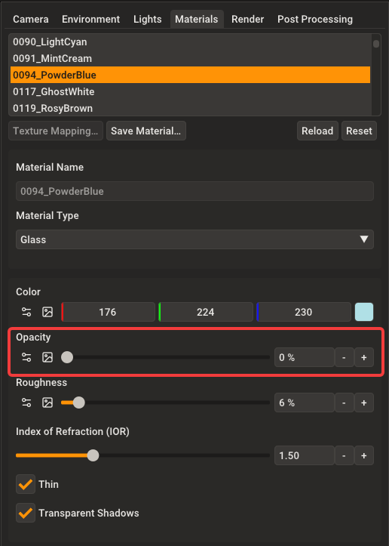Image resolution: width=389 pixels, height=546 pixels.
Task: Open the Color texture image icon
Action: click(x=47, y=312)
